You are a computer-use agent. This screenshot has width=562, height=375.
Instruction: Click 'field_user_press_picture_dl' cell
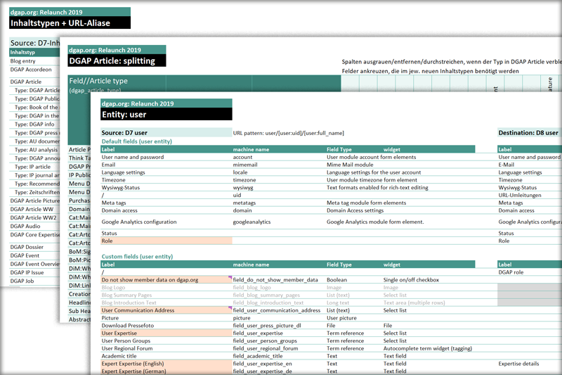tap(267, 326)
